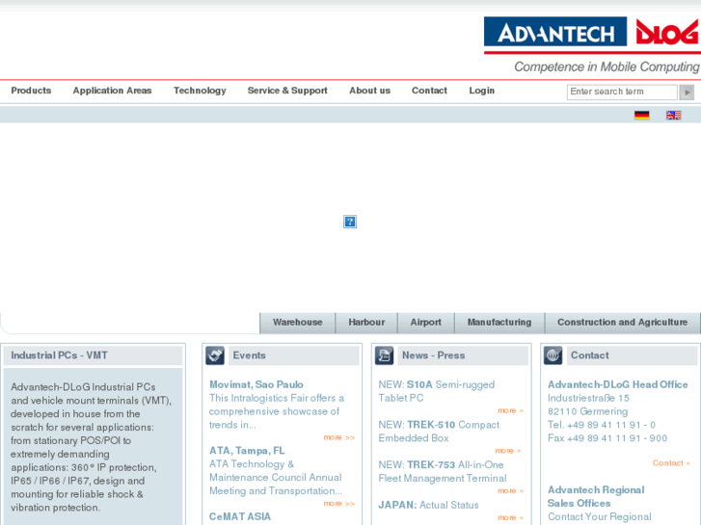Focus the Enter search term field
701x525 pixels.
tap(622, 92)
